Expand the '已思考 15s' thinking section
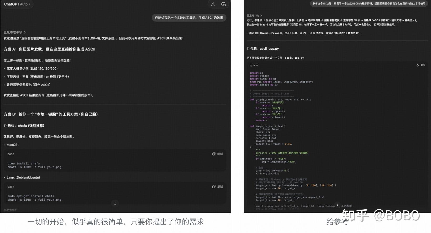Screen dimensions: 431x233 [x=254, y=16]
